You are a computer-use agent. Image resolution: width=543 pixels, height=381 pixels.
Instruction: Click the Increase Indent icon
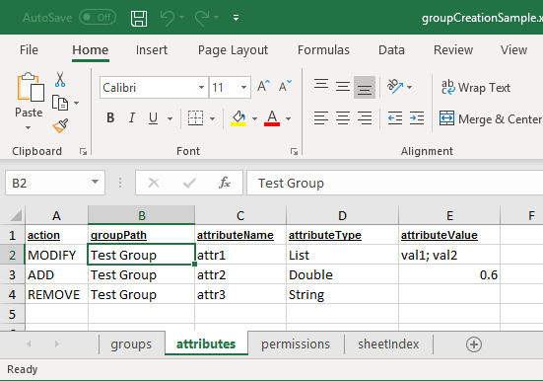tap(417, 118)
